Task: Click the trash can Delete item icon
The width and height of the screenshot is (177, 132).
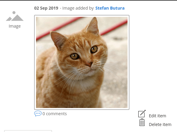Action: pyautogui.click(x=142, y=122)
